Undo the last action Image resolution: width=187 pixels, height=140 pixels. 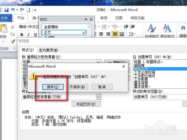click(x=13, y=10)
